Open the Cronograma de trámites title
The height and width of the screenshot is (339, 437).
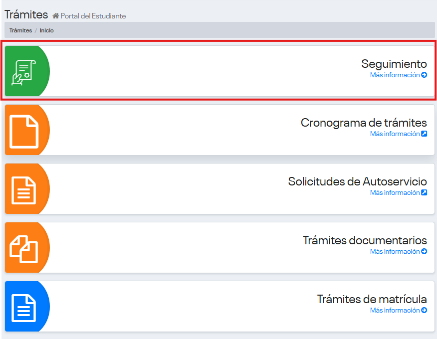[x=364, y=123]
